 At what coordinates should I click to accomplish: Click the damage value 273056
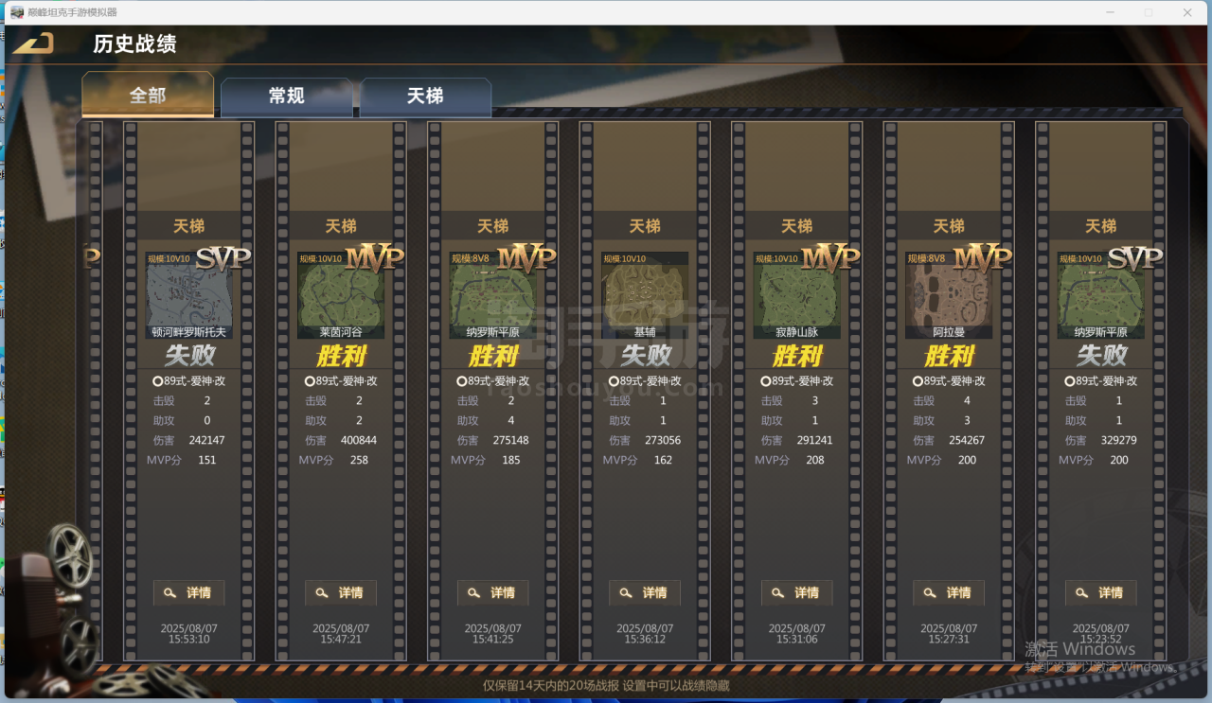[662, 440]
